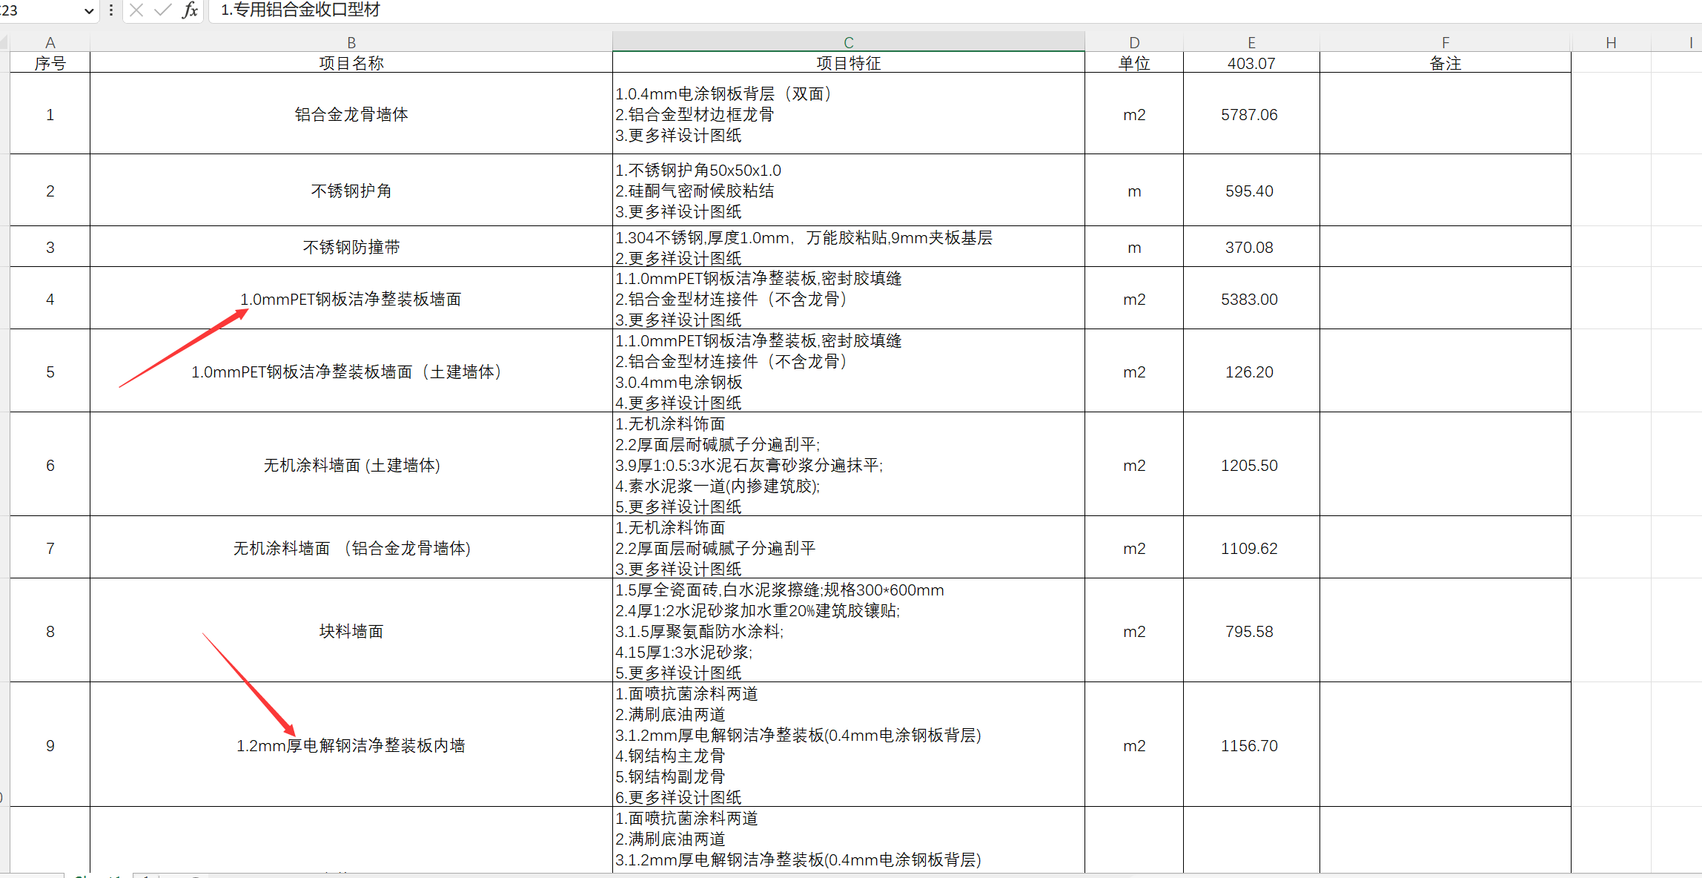This screenshot has width=1702, height=878.
Task: Select cell 不锈钢防撞带
Action: point(351,247)
